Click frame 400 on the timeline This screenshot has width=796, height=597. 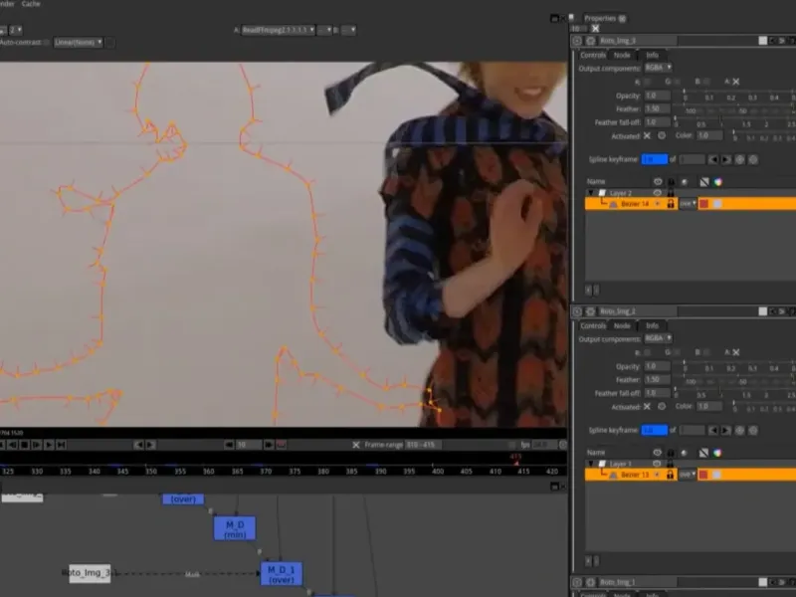tap(437, 471)
